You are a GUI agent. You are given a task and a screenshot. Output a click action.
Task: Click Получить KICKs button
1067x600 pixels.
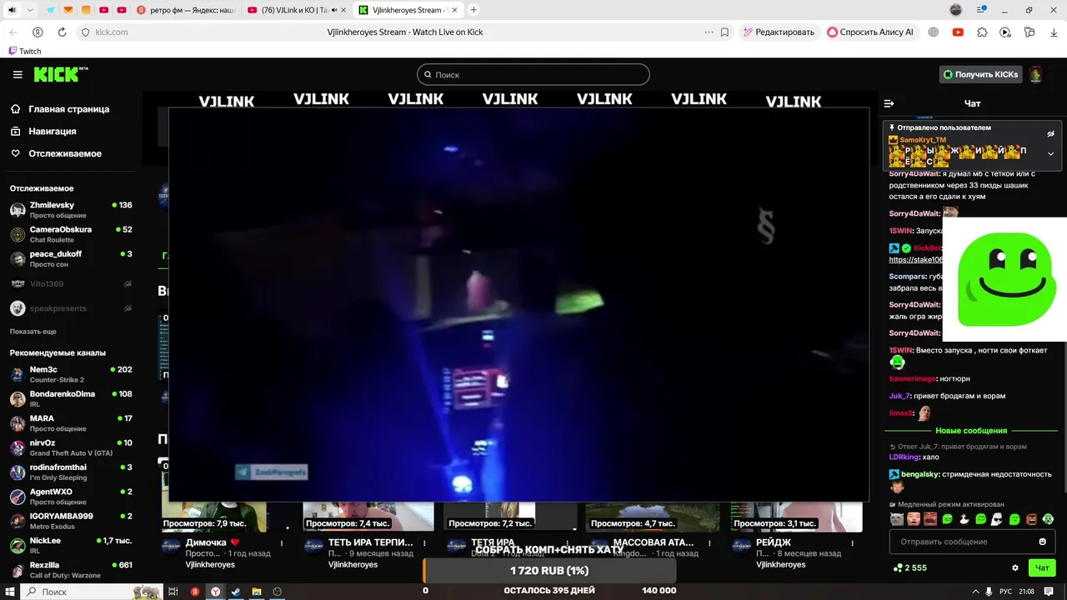(980, 74)
